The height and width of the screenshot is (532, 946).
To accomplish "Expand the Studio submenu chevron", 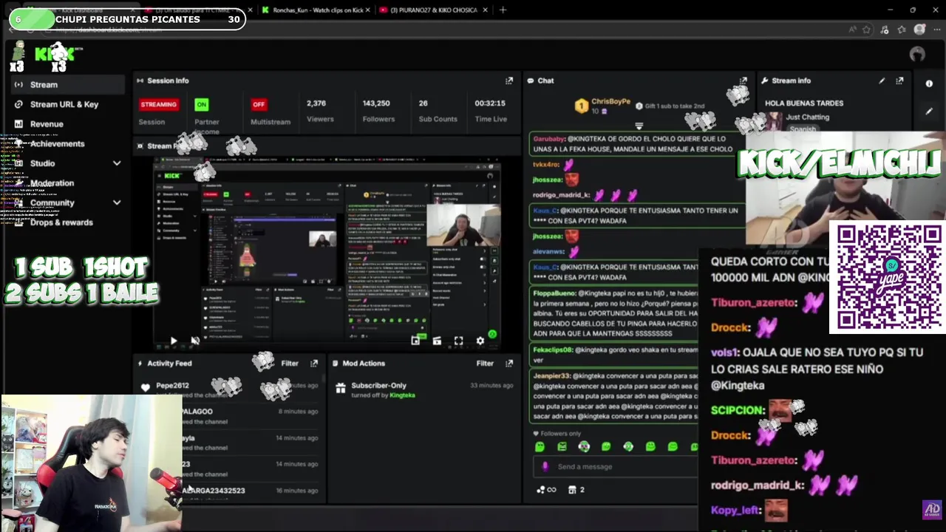I will click(117, 163).
